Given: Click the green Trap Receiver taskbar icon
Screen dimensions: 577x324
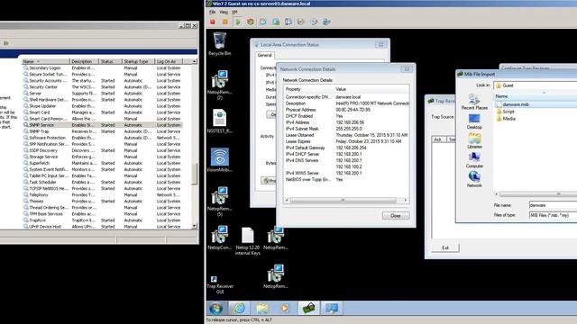Looking at the screenshot, I should [308, 308].
